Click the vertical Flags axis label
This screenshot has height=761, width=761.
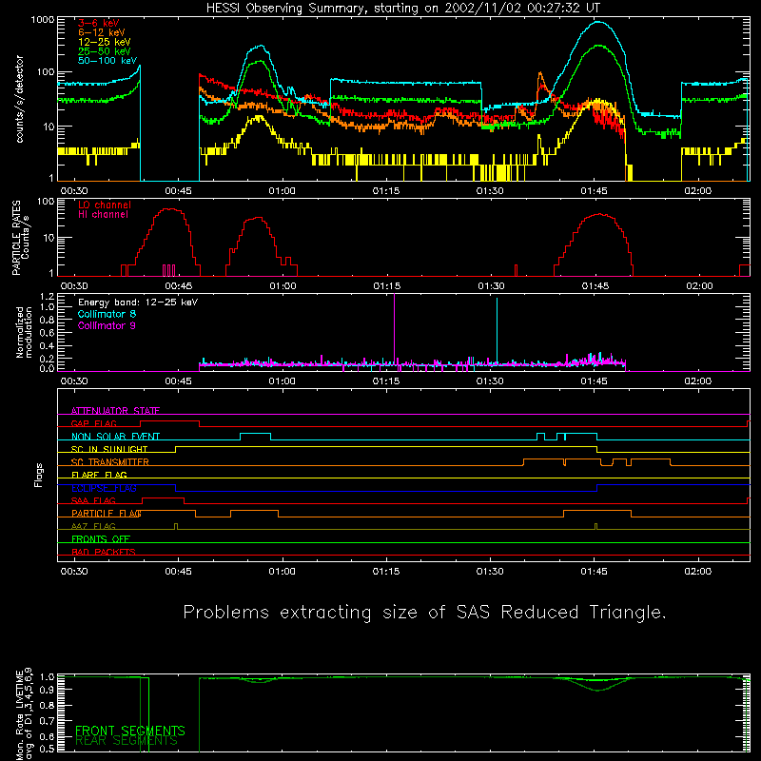(38, 475)
